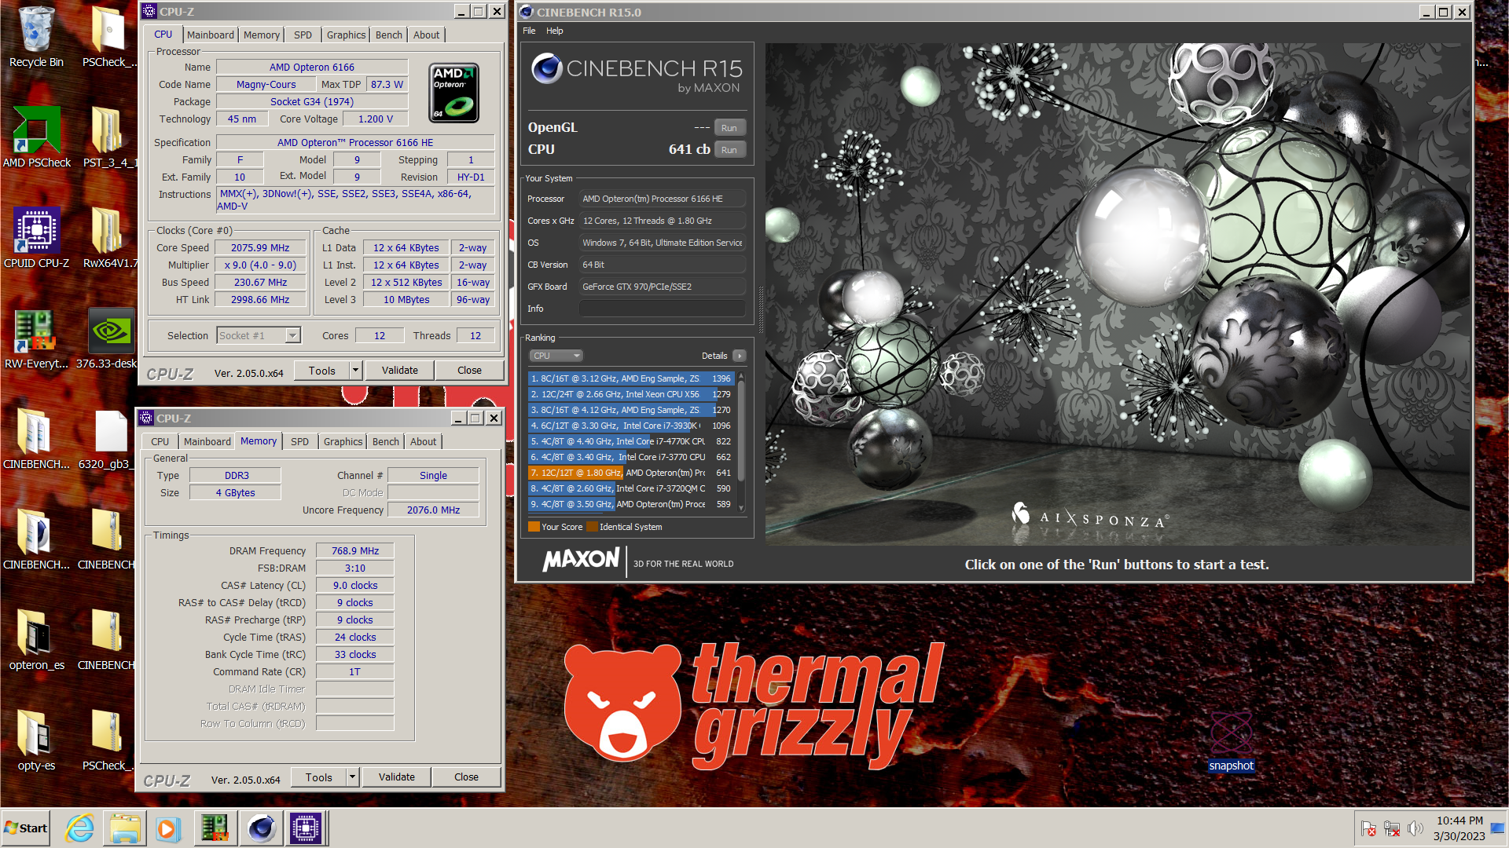Open Windows Explorer from the taskbar

click(124, 828)
